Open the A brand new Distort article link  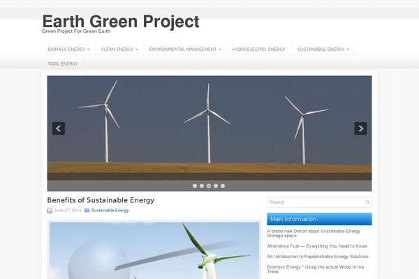click(314, 234)
